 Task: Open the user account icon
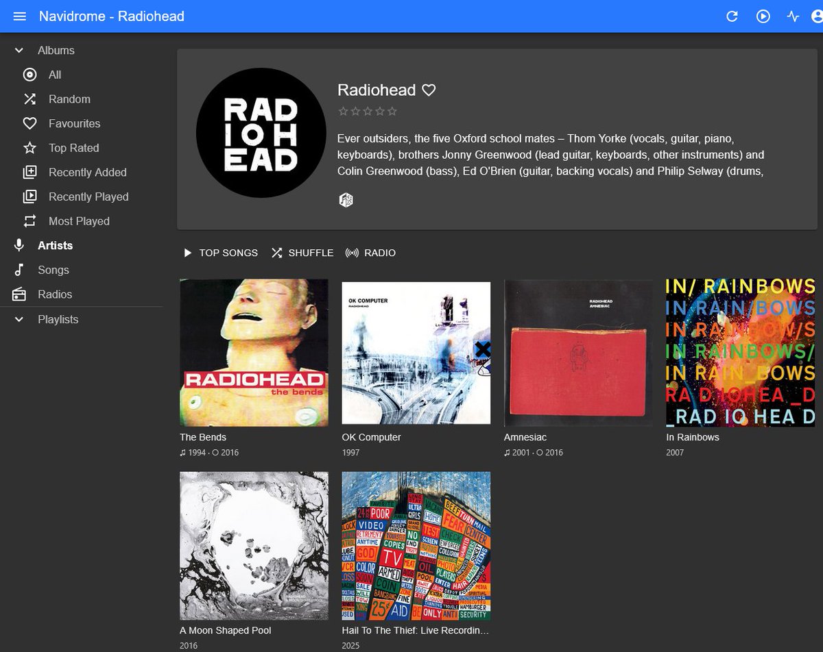(818, 16)
